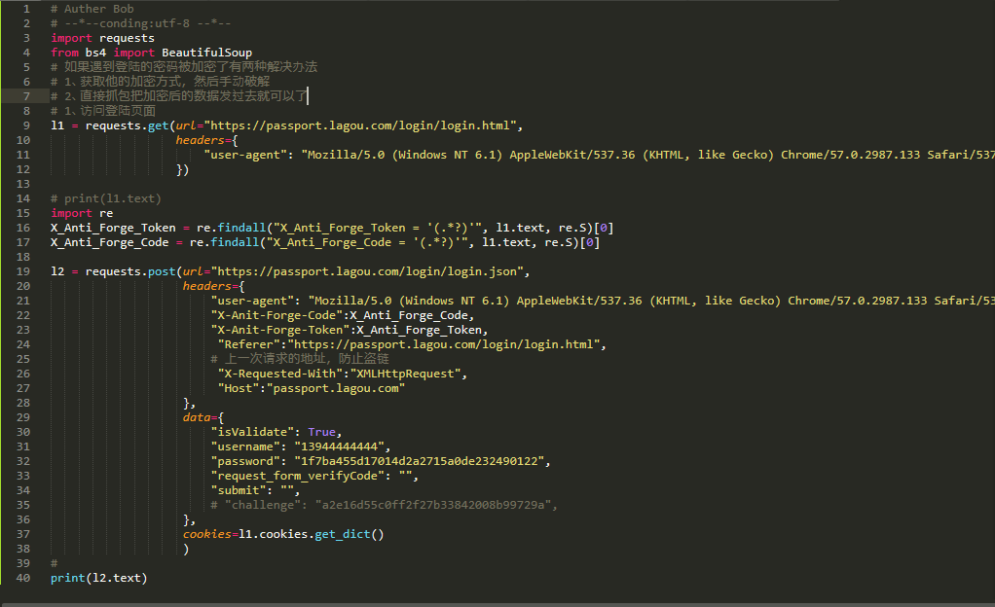Click the commented "challenge" line

[x=384, y=505]
